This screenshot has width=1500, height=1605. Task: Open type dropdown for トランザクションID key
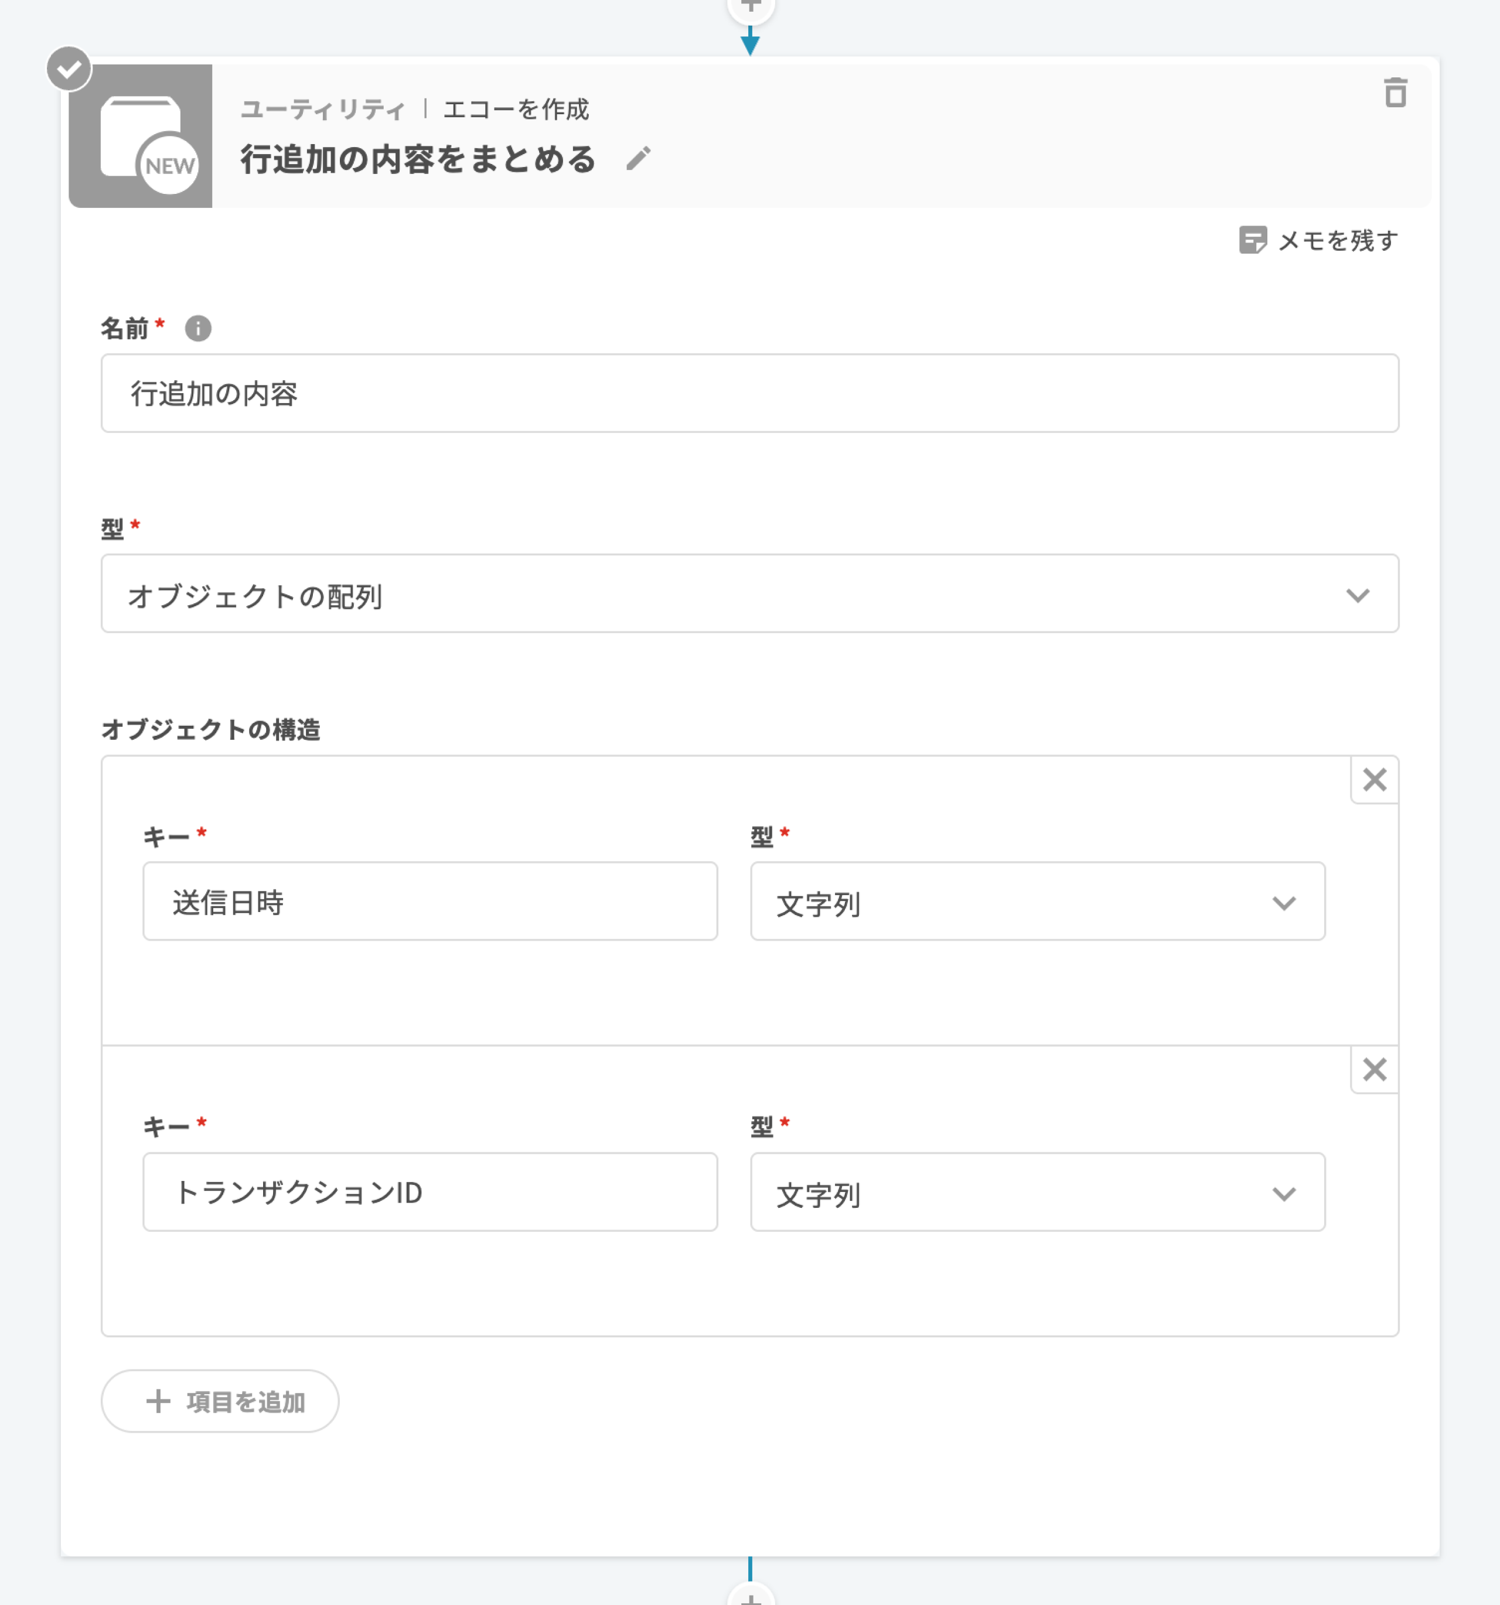click(x=1037, y=1193)
